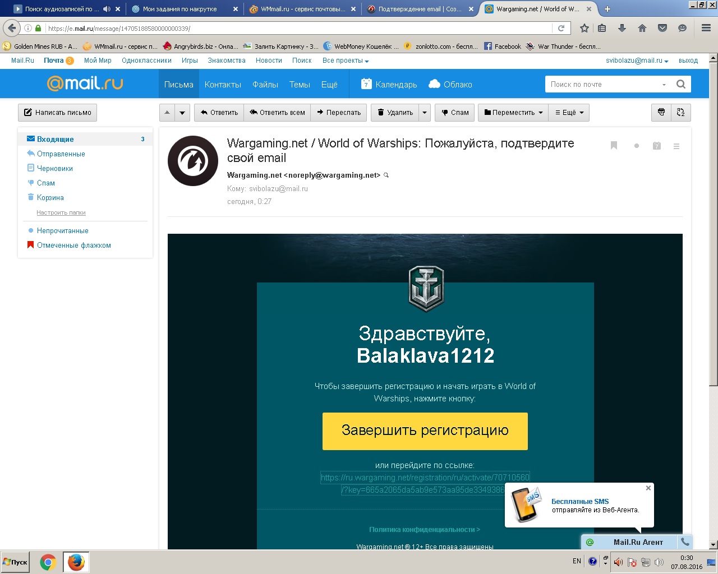The image size is (718, 574).
Task: Open the Входящие inbox folder
Action: click(85, 139)
